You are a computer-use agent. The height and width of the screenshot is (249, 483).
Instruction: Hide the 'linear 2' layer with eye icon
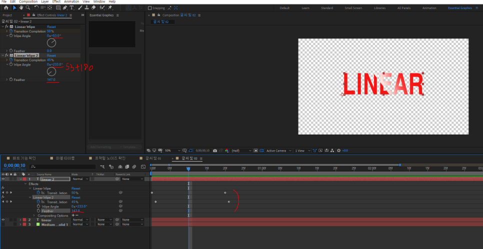(x=3, y=179)
